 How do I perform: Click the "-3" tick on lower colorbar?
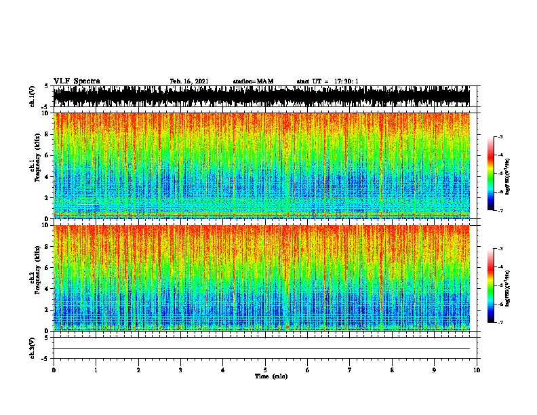[x=500, y=249]
